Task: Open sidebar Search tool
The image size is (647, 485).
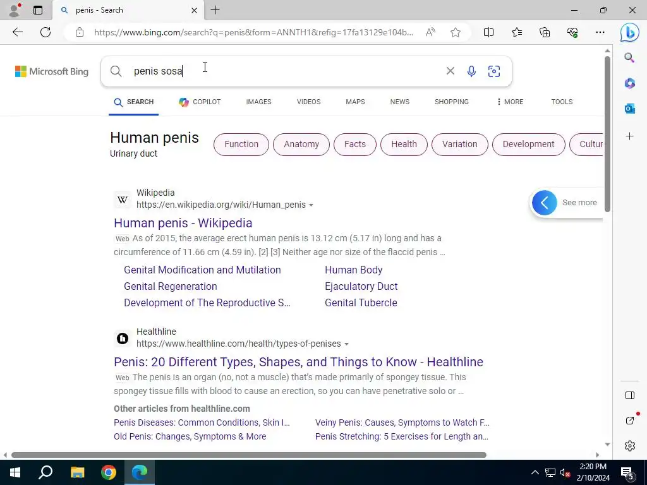Action: point(629,57)
